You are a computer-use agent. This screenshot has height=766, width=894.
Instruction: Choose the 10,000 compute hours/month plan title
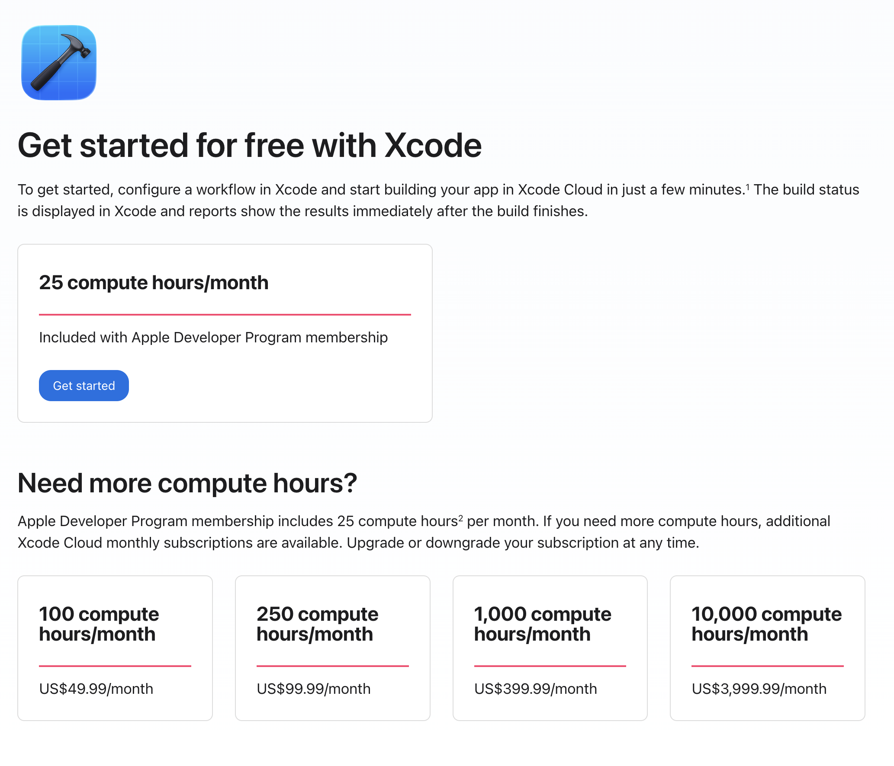[766, 624]
